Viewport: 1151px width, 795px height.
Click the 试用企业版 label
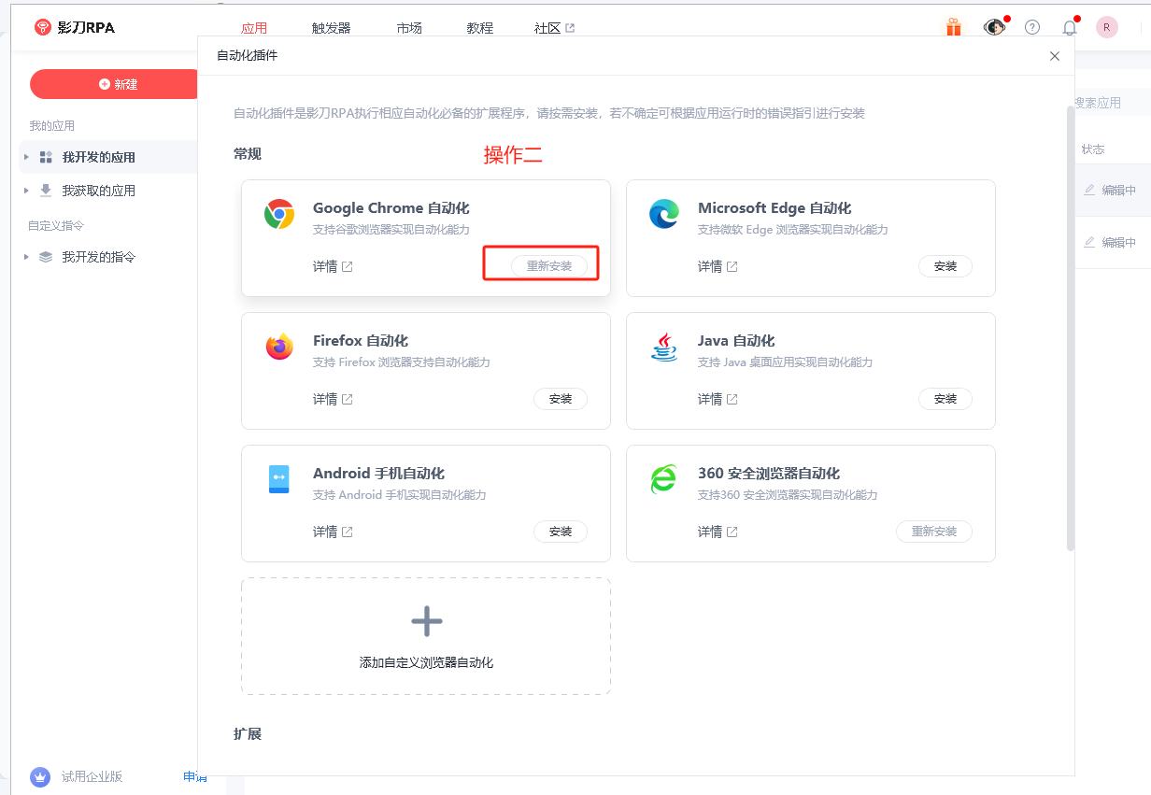tap(92, 776)
